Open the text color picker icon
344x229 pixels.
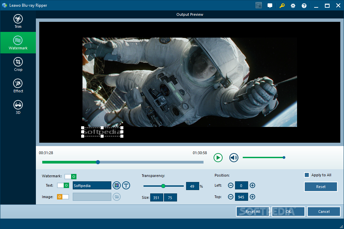tap(117, 185)
